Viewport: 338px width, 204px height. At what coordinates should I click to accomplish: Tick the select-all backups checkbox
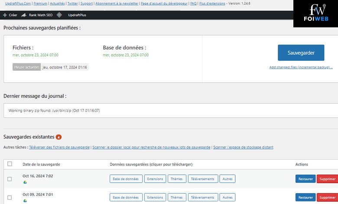(x=10, y=164)
